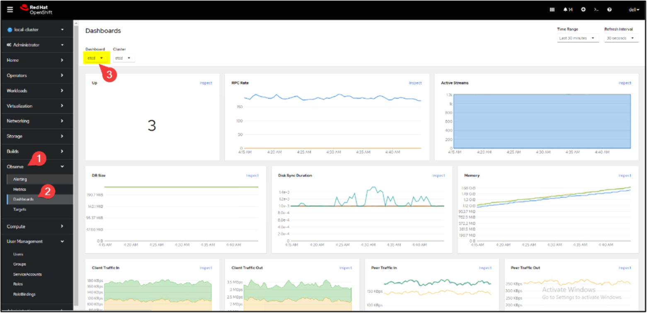Toggle the hamburger navigation menu
The image size is (647, 313).
[10, 10]
